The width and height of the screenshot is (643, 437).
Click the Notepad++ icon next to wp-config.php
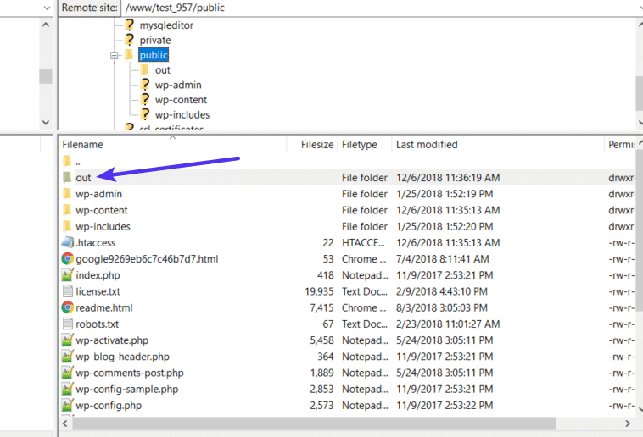click(67, 406)
